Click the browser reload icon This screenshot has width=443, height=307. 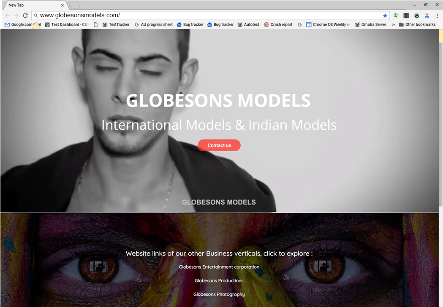click(x=25, y=16)
